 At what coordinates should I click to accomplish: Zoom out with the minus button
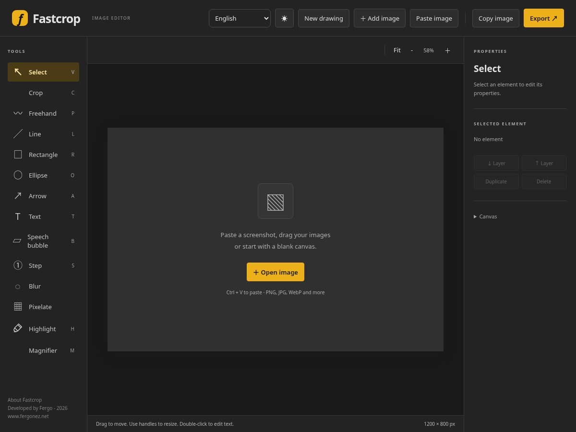tap(411, 50)
